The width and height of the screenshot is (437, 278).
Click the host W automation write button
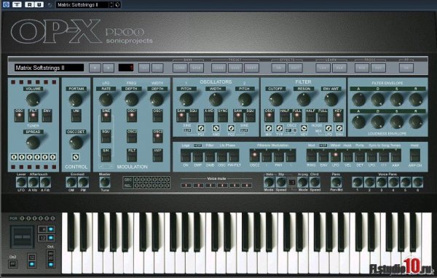click(x=39, y=4)
